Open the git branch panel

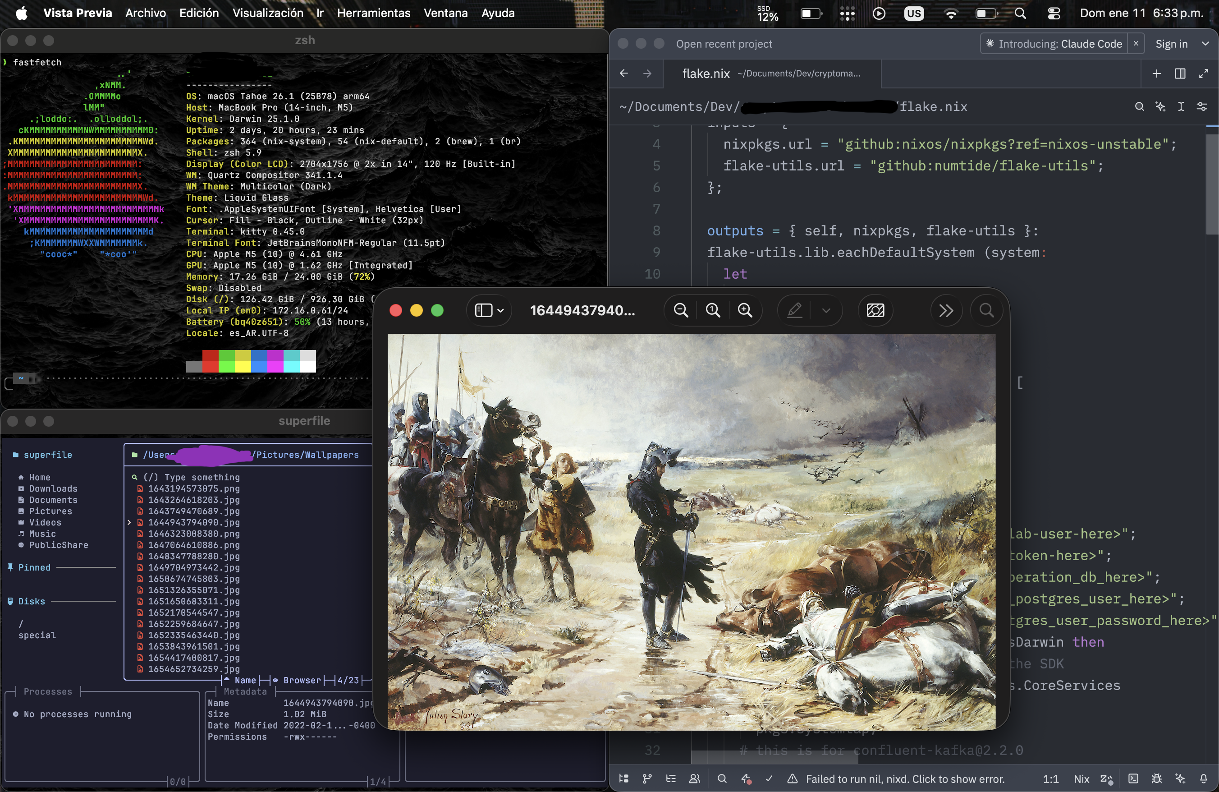(647, 778)
